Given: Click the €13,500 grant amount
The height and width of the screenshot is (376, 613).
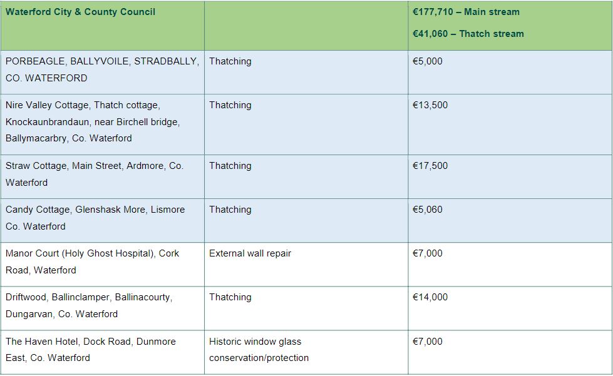Looking at the screenshot, I should tap(430, 105).
